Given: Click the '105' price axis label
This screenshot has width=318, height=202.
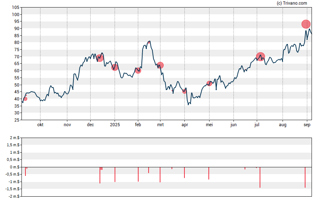Looking at the screenshot, I should pyautogui.click(x=15, y=8).
